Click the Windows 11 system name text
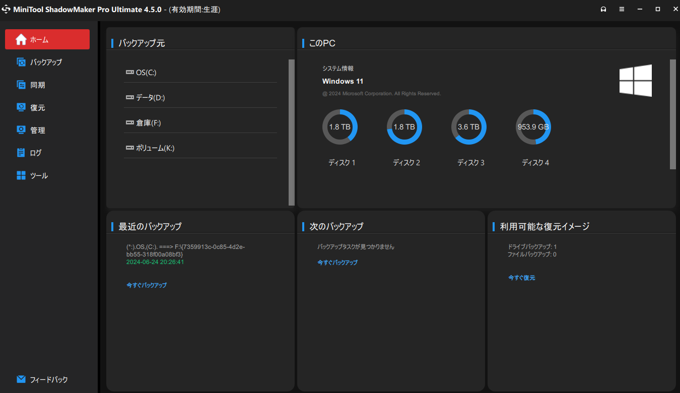680x393 pixels. pos(343,81)
